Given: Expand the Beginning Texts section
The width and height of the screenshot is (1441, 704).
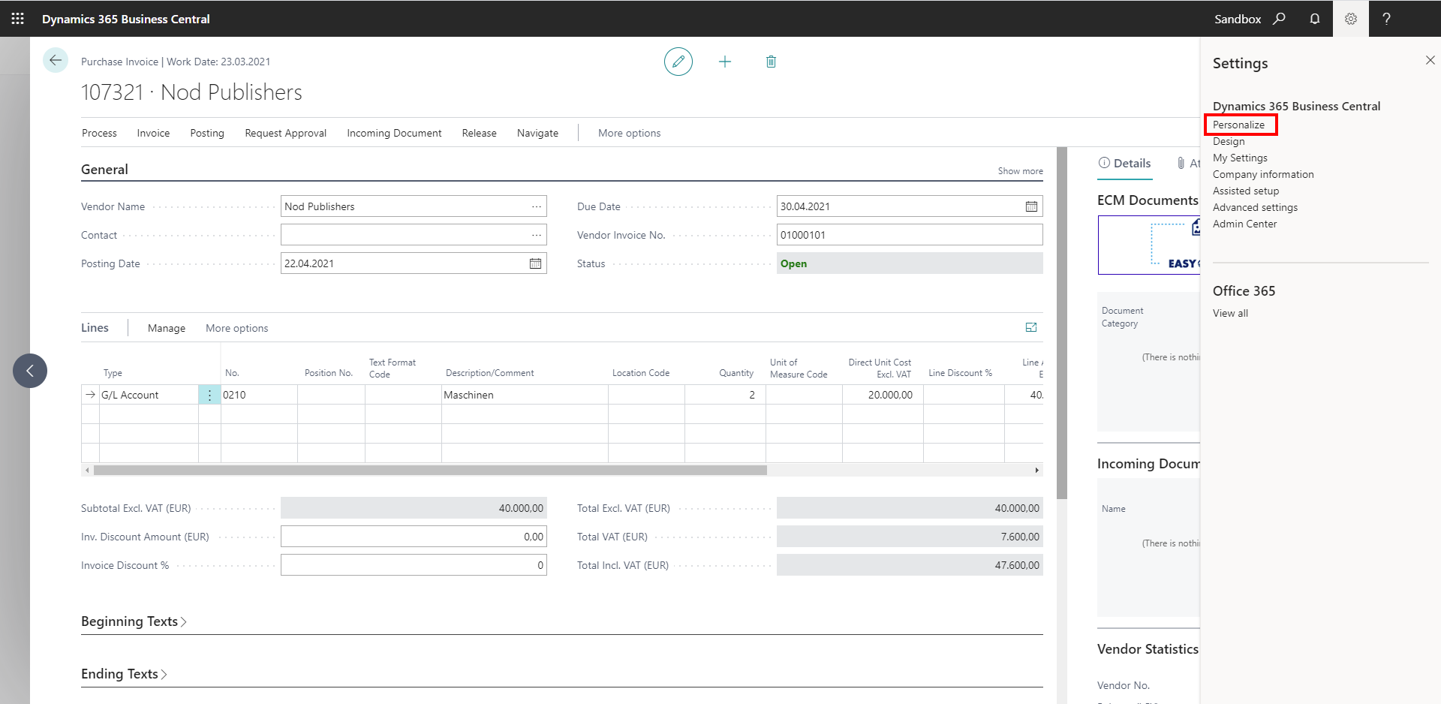Looking at the screenshot, I should pos(134,621).
